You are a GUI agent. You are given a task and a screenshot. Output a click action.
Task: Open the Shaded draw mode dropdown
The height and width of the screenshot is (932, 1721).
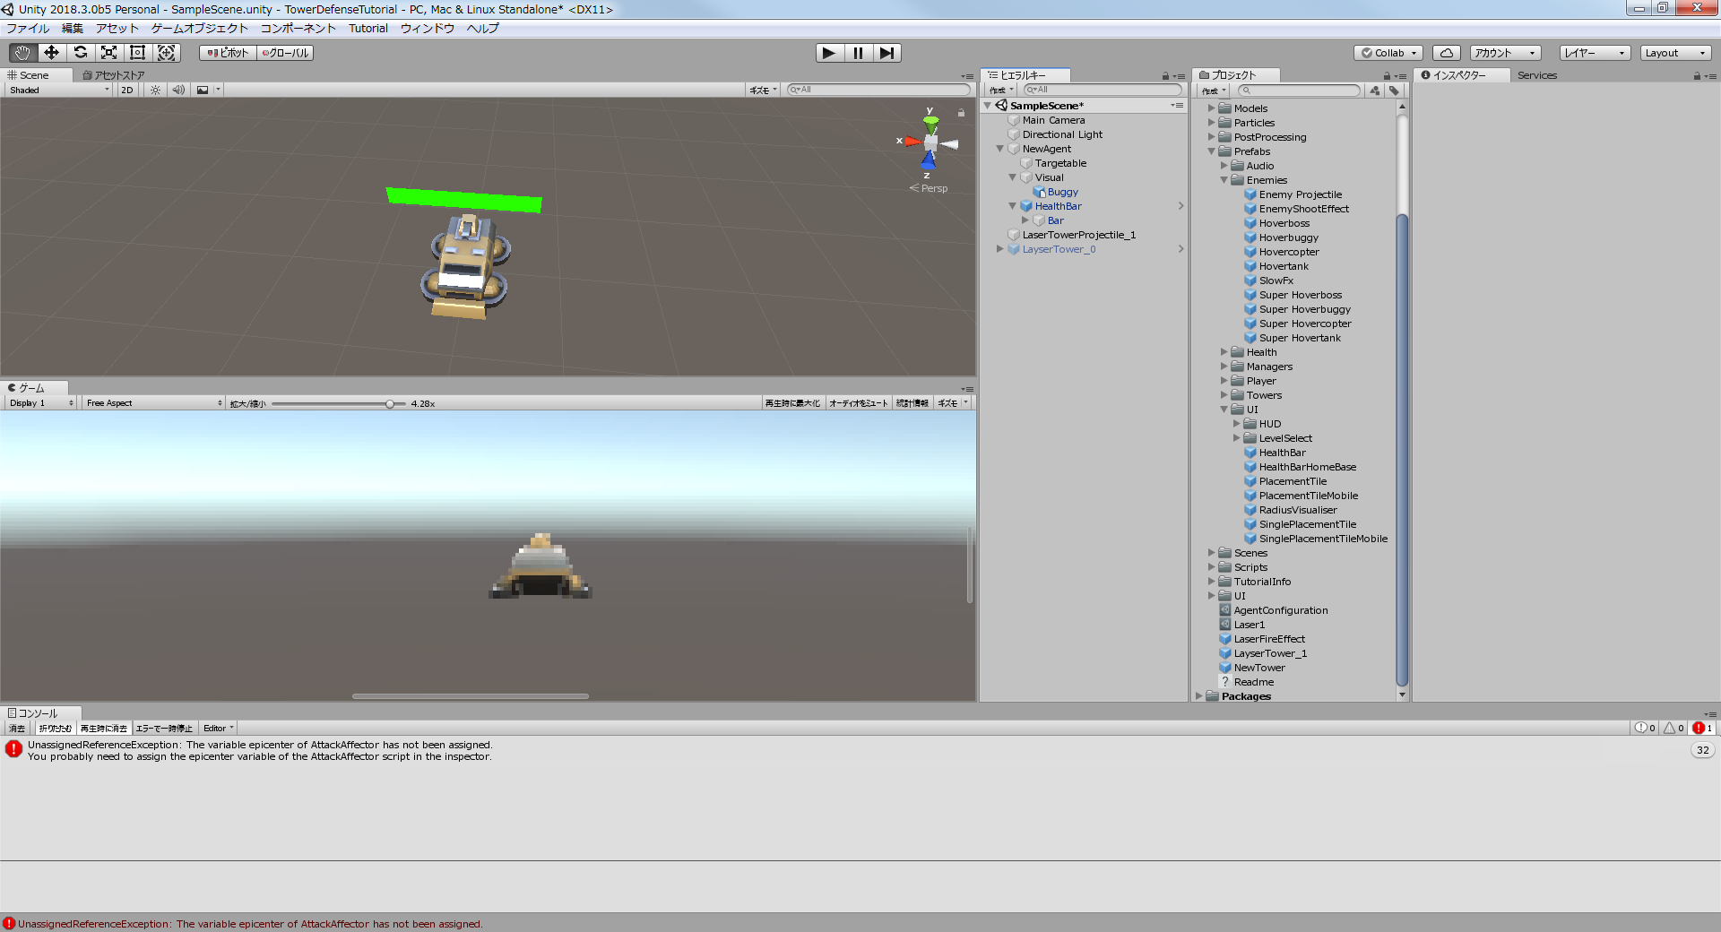tap(58, 90)
